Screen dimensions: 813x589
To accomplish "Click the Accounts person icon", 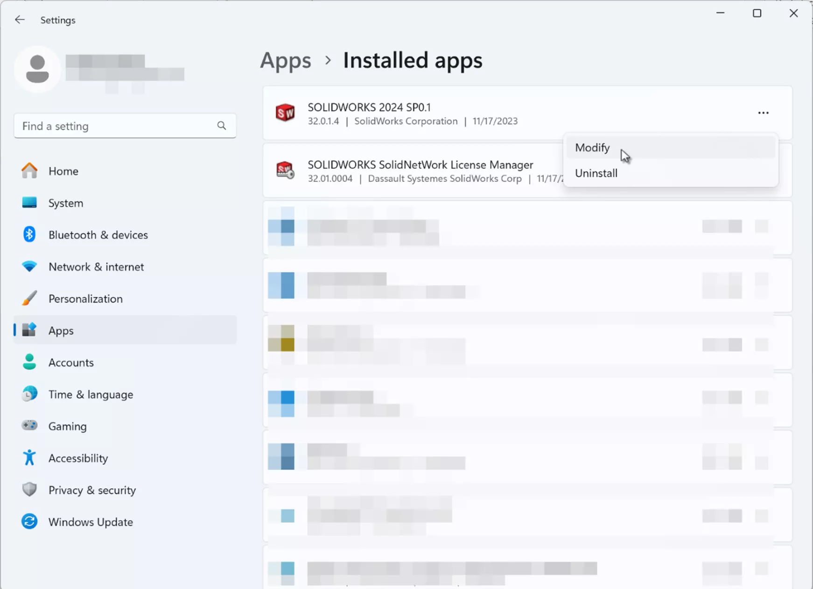I will (x=29, y=362).
